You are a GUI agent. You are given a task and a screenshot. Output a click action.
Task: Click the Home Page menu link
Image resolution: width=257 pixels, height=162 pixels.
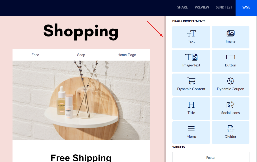click(x=127, y=55)
